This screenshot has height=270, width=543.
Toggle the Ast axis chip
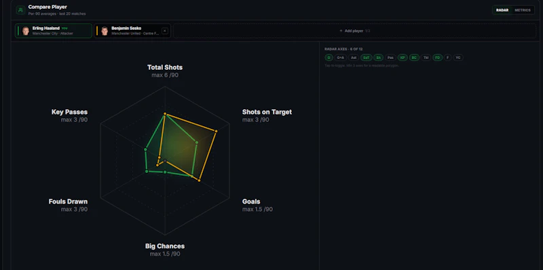coord(353,58)
